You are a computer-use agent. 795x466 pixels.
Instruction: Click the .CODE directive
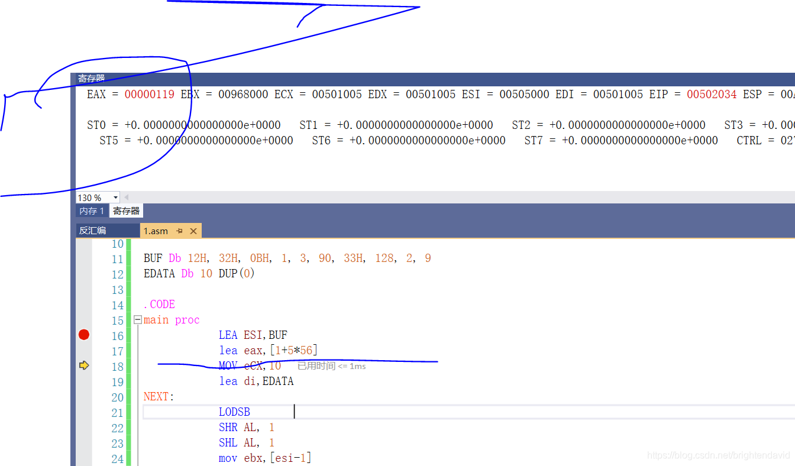pos(159,305)
